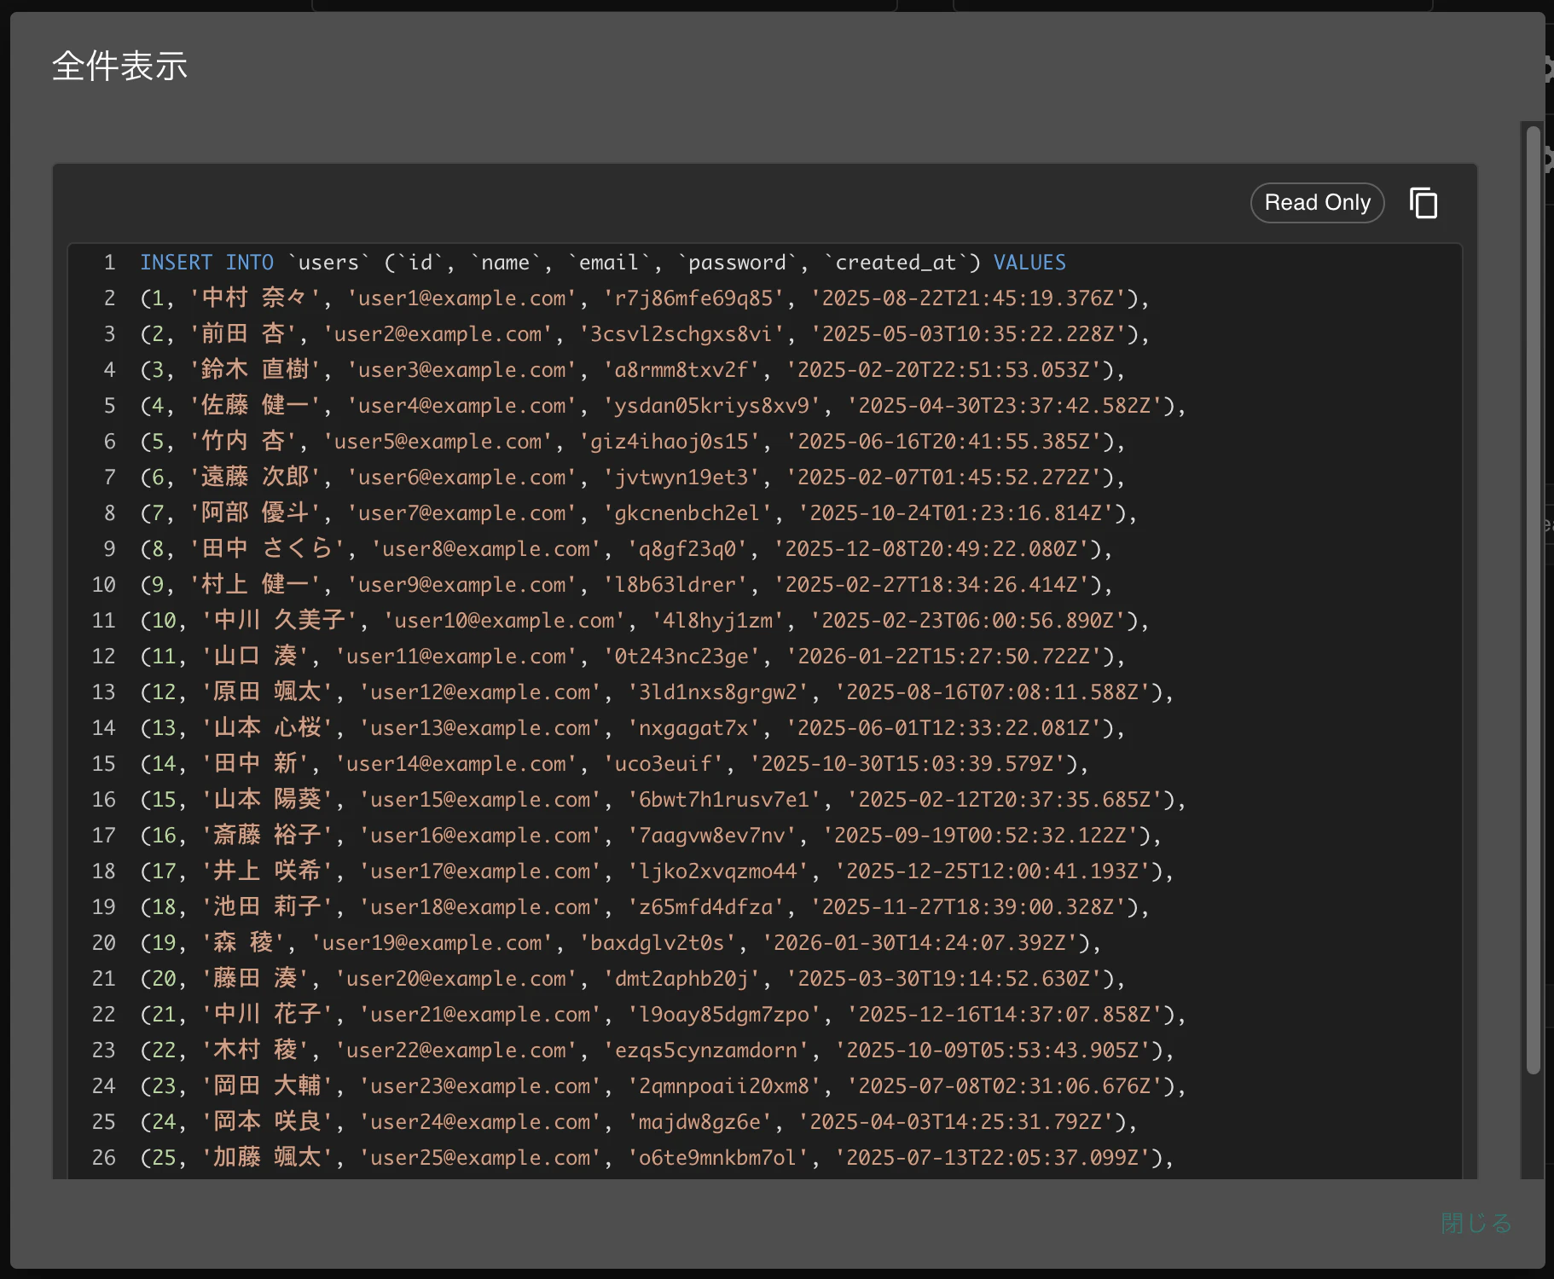Click the INSERT keyword on line 1
The image size is (1554, 1279).
[x=177, y=263]
